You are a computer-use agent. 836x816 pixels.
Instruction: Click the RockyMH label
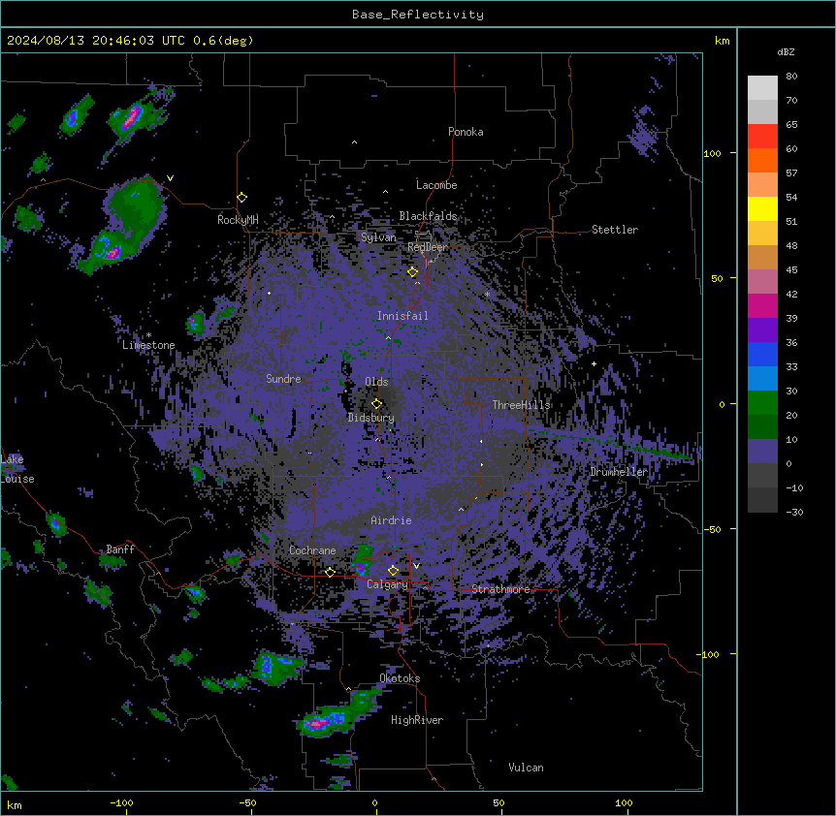(x=238, y=220)
